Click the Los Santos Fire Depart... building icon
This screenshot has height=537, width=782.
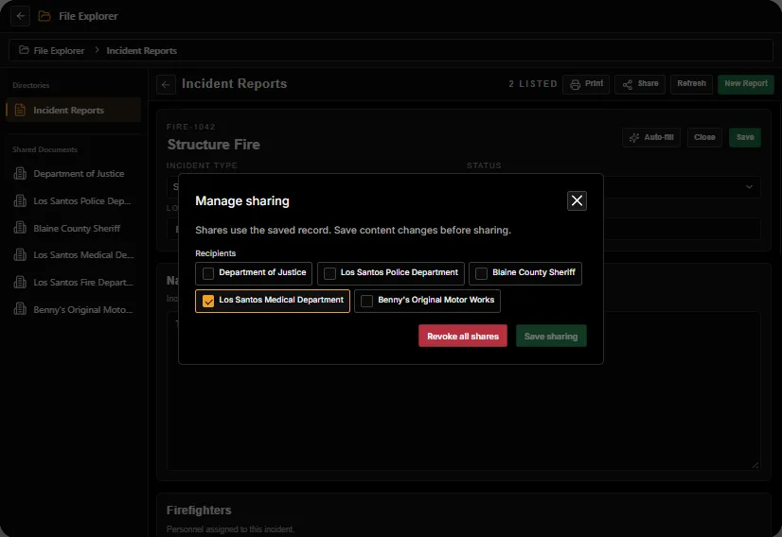20,283
